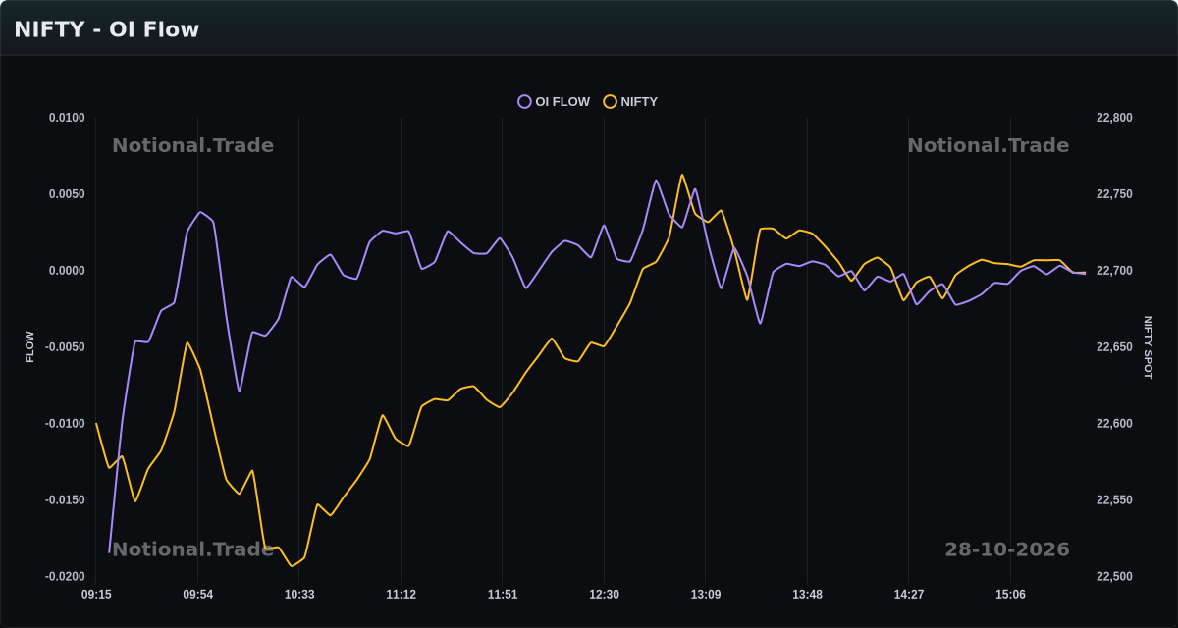This screenshot has width=1178, height=628.
Task: Click the NIFTY SPOT right axis title
Action: (x=1149, y=347)
